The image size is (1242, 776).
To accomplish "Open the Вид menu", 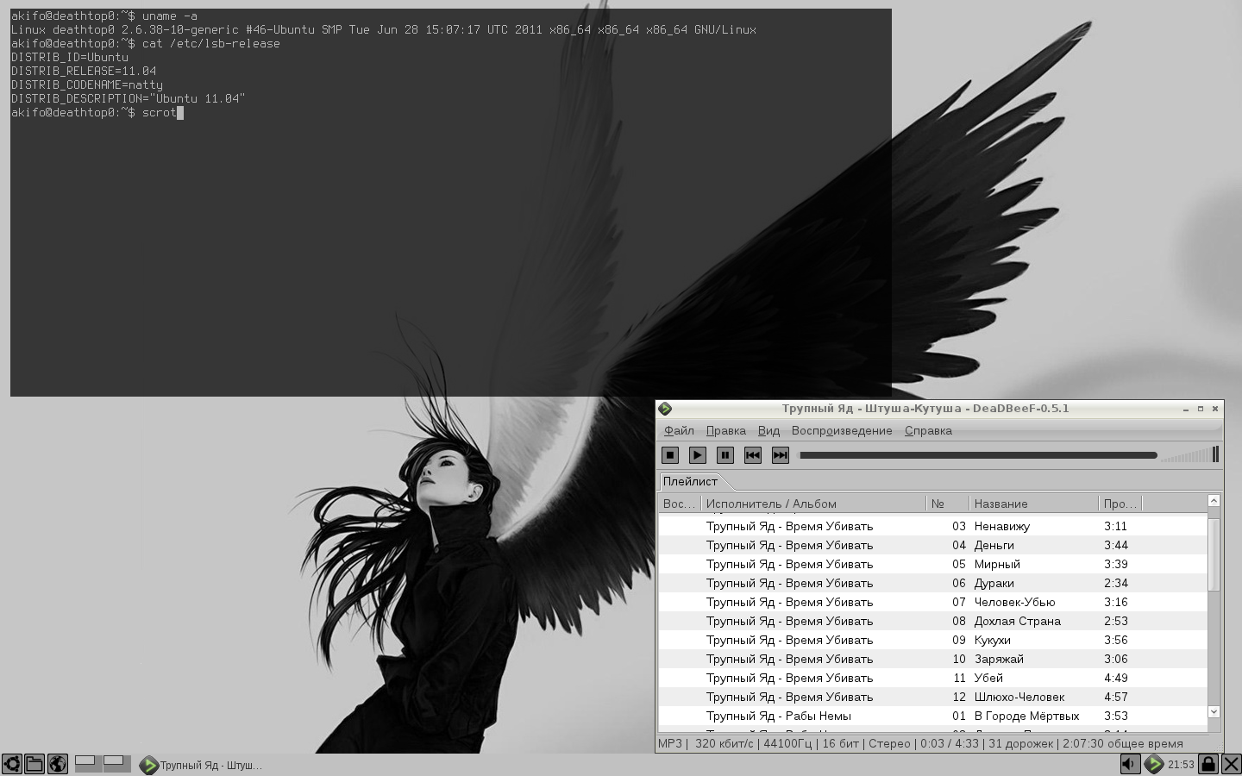I will (768, 431).
